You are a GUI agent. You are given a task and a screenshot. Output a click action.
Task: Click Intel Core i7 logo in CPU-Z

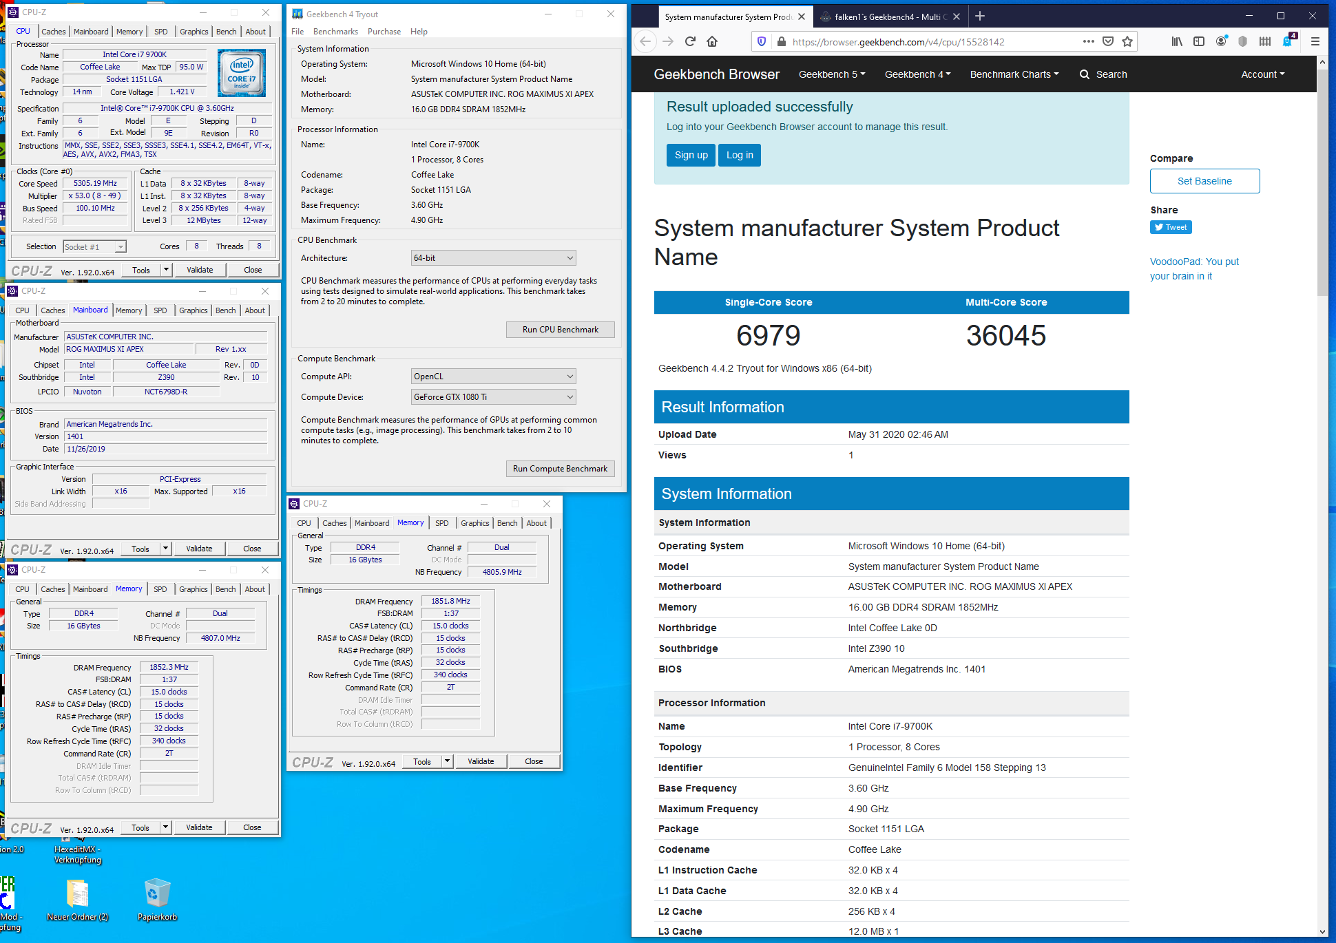click(x=242, y=73)
